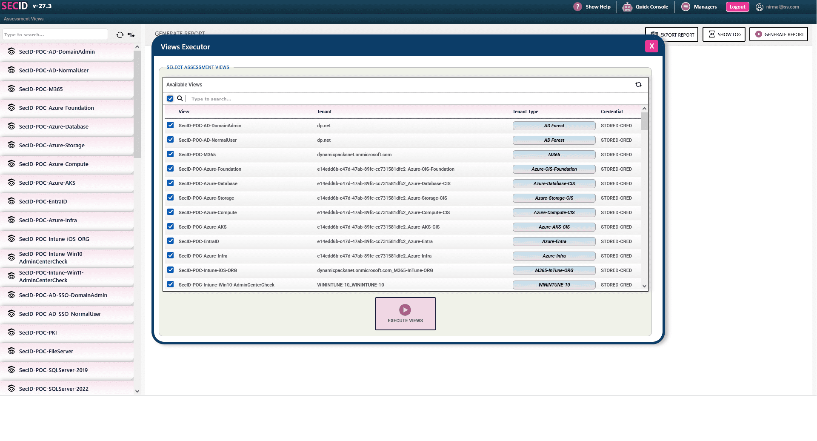Toggle the select-all views checkbox

point(170,99)
